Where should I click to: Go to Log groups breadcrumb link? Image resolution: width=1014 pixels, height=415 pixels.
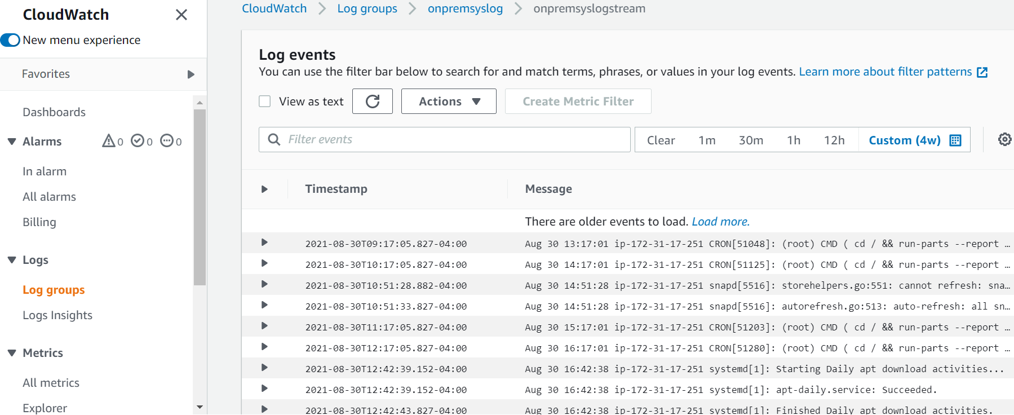[x=367, y=8]
